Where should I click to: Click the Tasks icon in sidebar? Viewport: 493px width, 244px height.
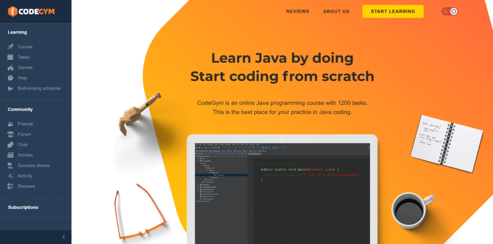tap(11, 57)
